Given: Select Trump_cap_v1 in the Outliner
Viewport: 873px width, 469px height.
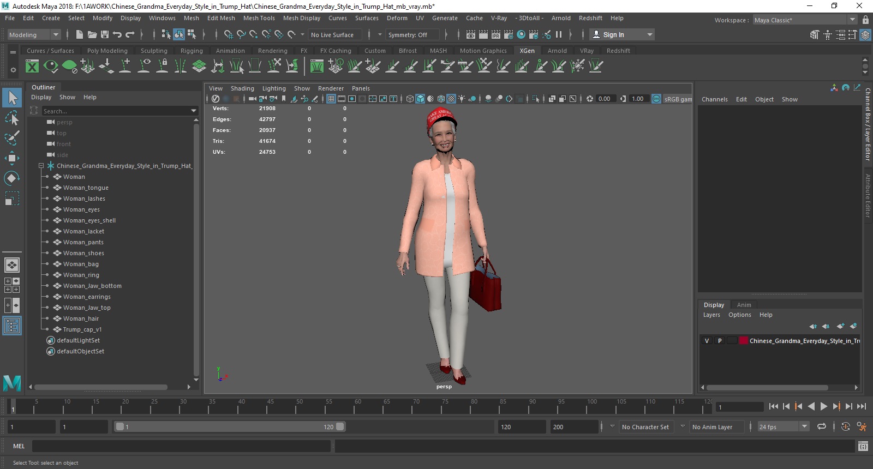Looking at the screenshot, I should (82, 329).
